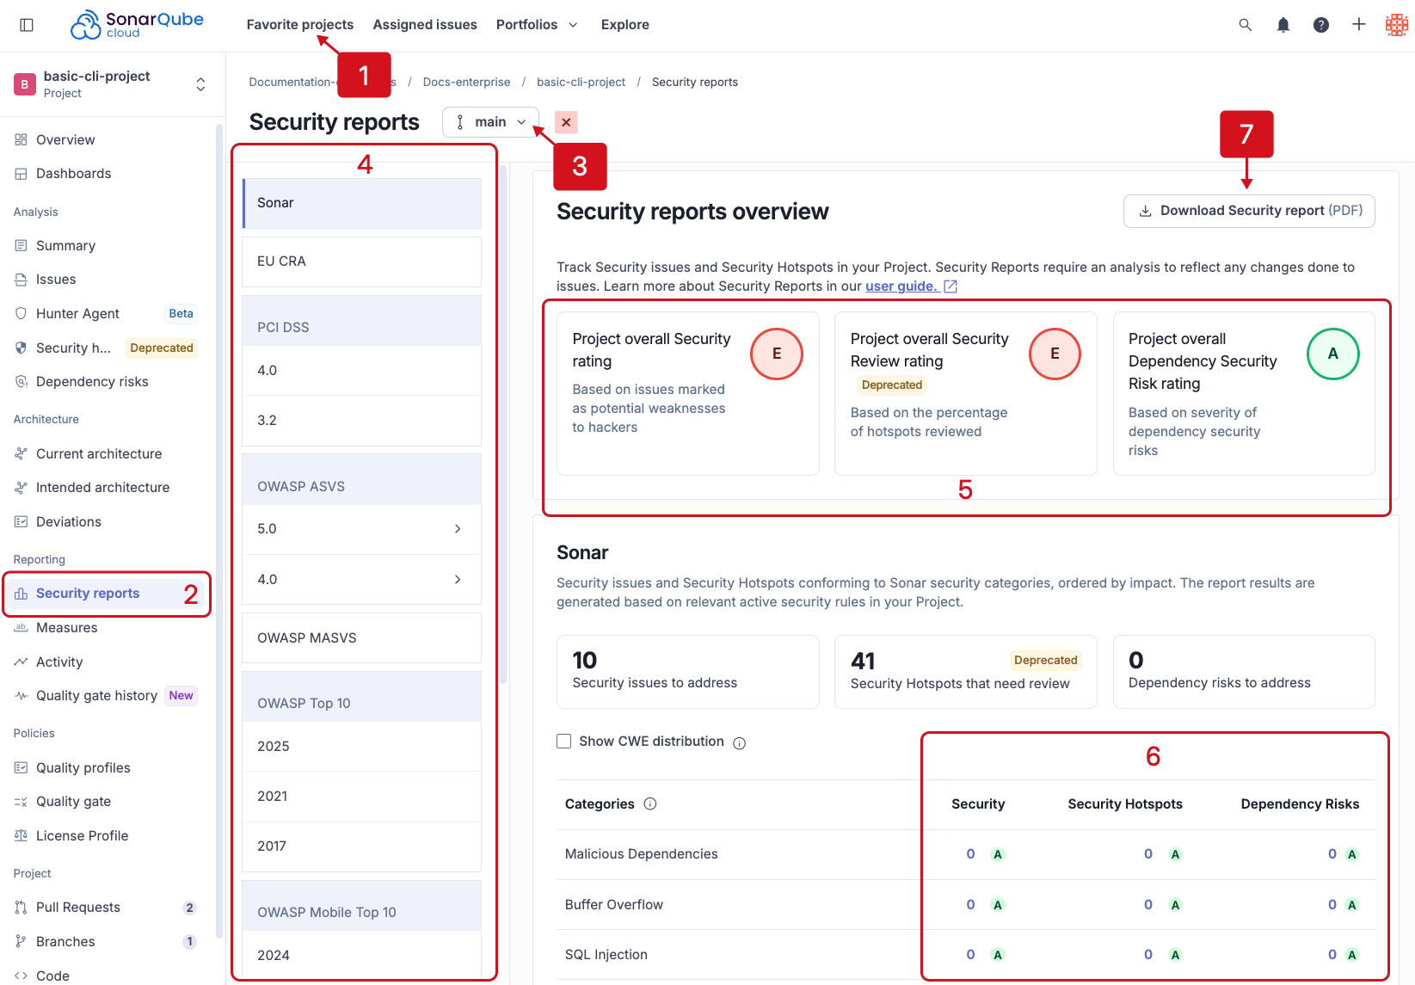Open Docs-enterprise breadcrumb
This screenshot has height=985, width=1415.
466,83
